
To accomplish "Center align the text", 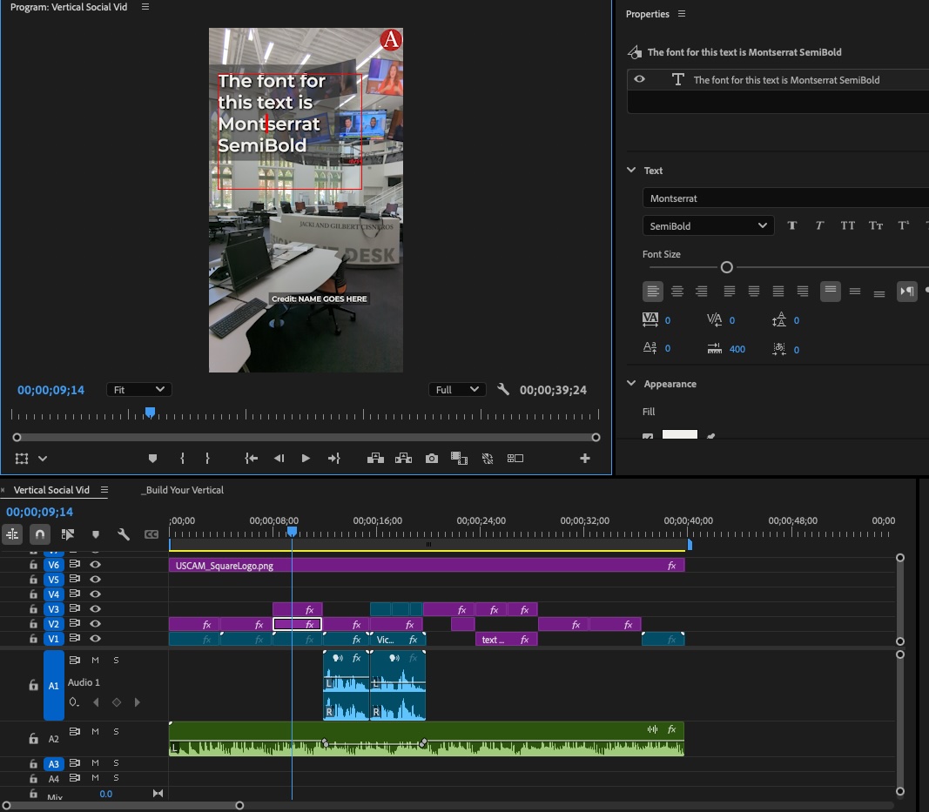I will 677,291.
